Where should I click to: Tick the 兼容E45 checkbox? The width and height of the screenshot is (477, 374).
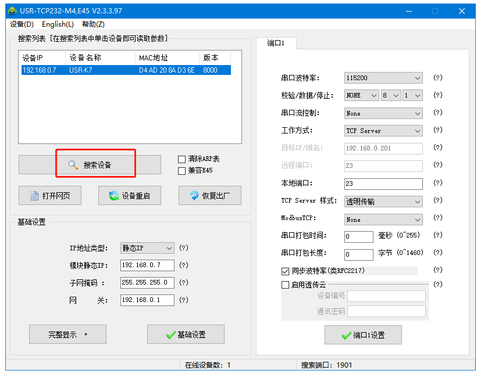[182, 171]
